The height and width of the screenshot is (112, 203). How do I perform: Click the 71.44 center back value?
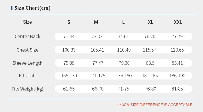[69, 37]
